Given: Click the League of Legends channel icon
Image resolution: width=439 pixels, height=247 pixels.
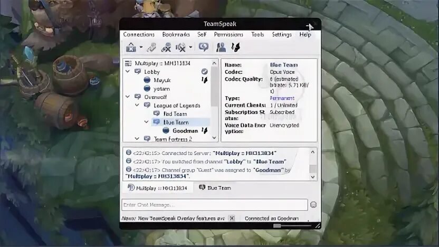Looking at the screenshot, I should click(x=147, y=106).
